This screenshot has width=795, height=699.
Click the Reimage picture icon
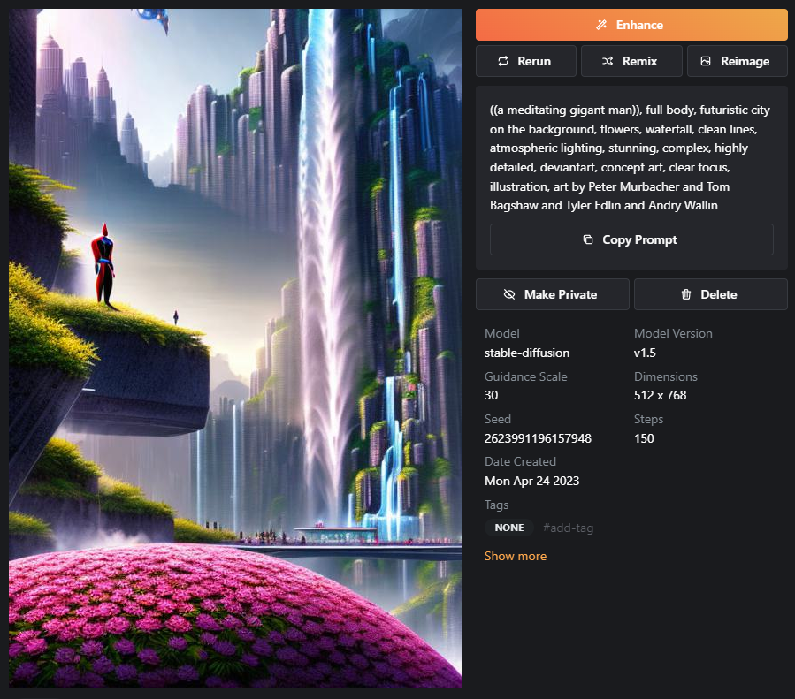[706, 61]
